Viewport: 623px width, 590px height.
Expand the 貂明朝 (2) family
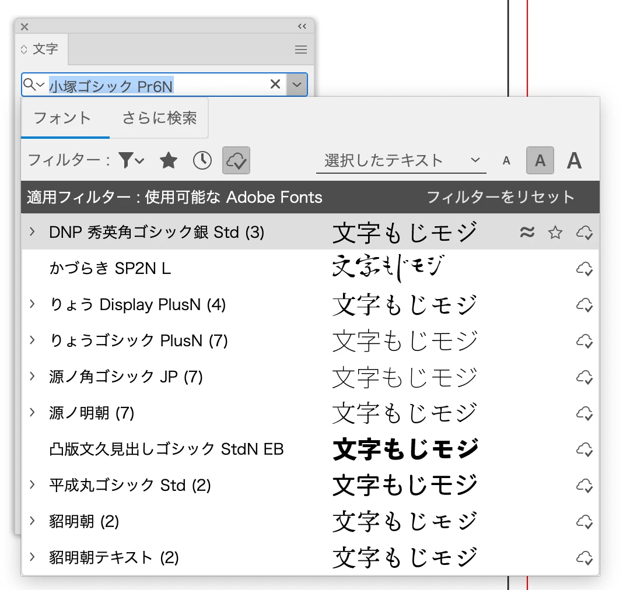(x=32, y=521)
